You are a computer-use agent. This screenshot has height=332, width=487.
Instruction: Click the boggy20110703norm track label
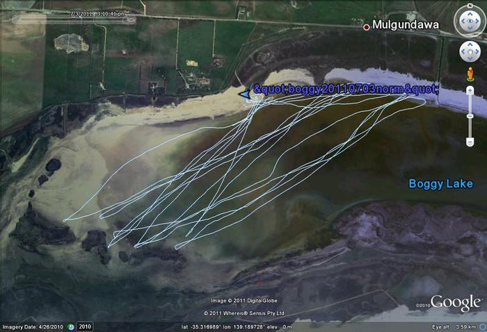point(346,90)
